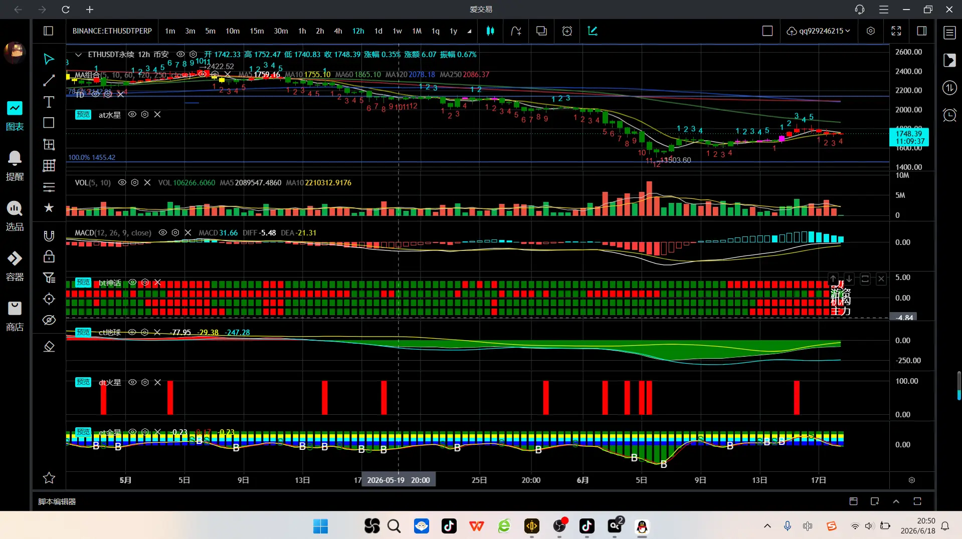
Task: Open the indicators function icon
Action: pyautogui.click(x=516, y=31)
